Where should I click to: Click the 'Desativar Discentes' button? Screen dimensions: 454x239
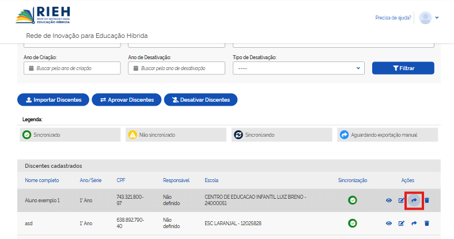[200, 99]
